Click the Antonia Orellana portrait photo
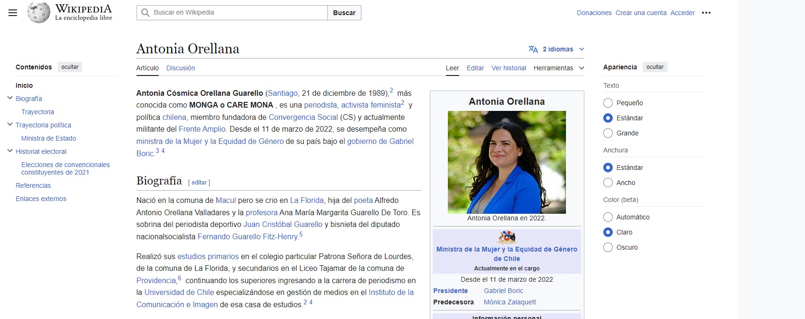The height and width of the screenshot is (319, 805). [507, 162]
